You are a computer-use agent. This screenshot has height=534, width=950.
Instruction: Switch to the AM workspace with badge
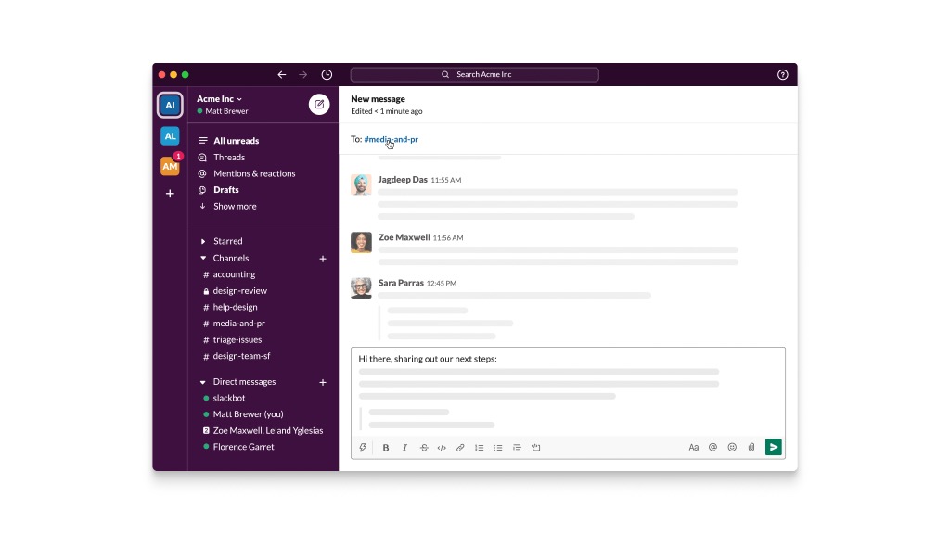[x=171, y=165]
